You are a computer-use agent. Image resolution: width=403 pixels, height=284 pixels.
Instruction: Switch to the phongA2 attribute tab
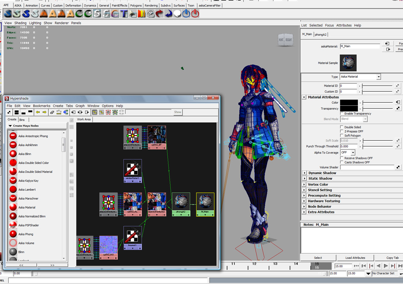(320, 34)
